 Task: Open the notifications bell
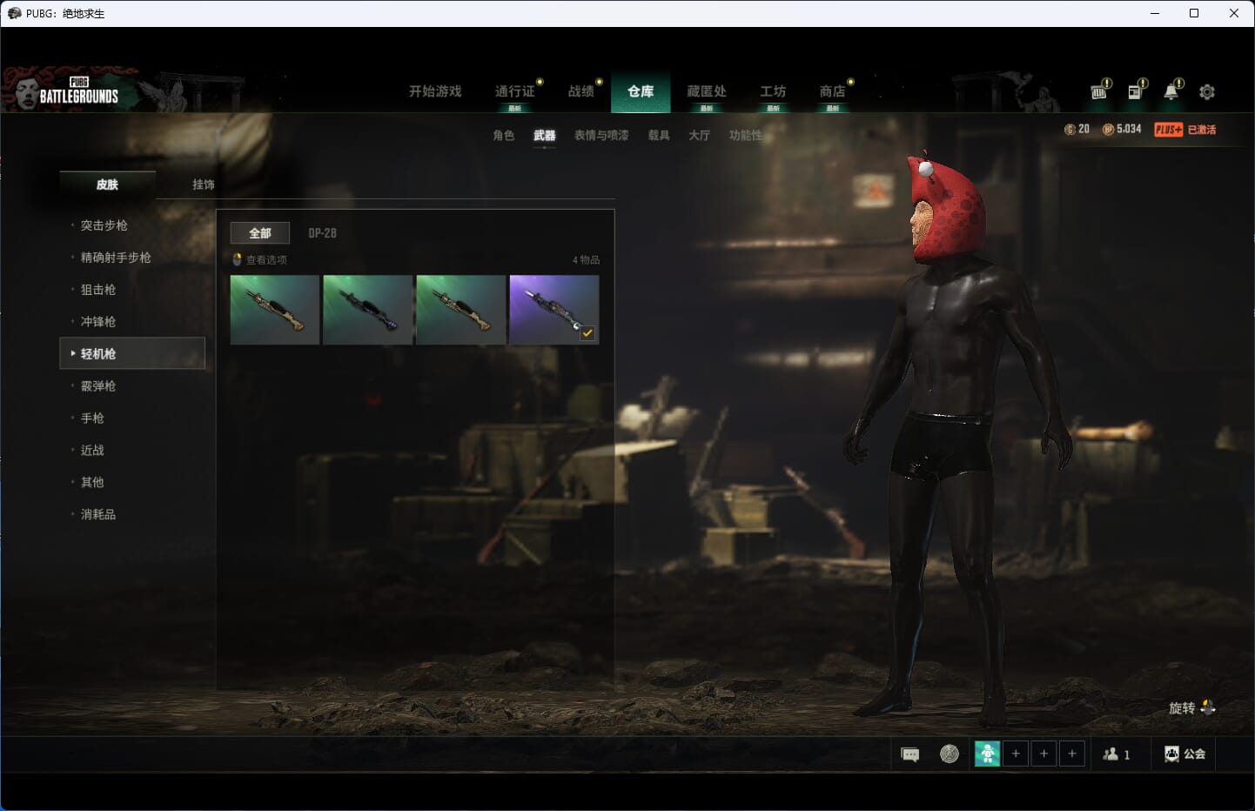click(x=1172, y=90)
